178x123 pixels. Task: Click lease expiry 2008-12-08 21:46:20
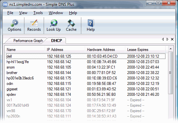[143, 94]
